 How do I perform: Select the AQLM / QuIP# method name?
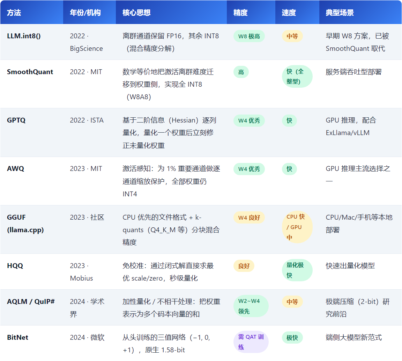click(x=31, y=301)
